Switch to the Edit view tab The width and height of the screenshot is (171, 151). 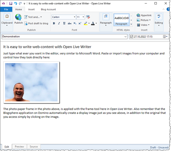pos(7,147)
